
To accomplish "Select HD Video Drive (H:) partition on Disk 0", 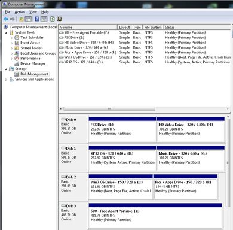I will pyautogui.click(x=191, y=129).
